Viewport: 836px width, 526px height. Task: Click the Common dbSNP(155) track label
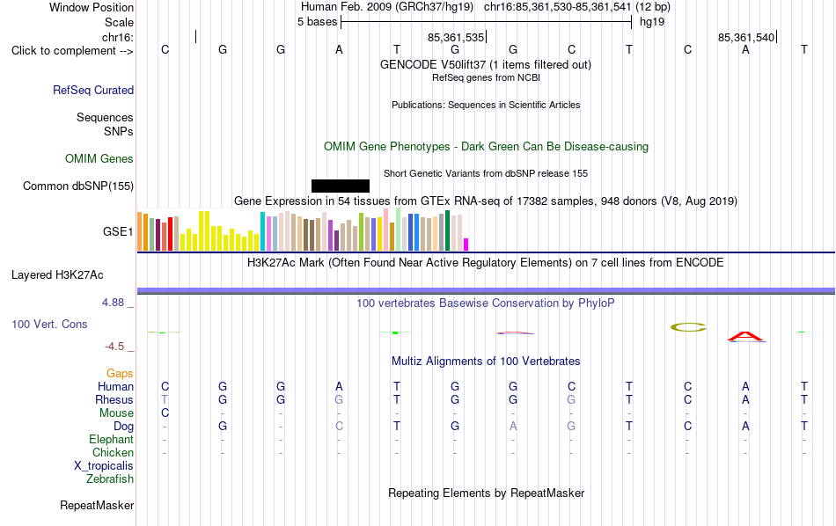click(78, 186)
